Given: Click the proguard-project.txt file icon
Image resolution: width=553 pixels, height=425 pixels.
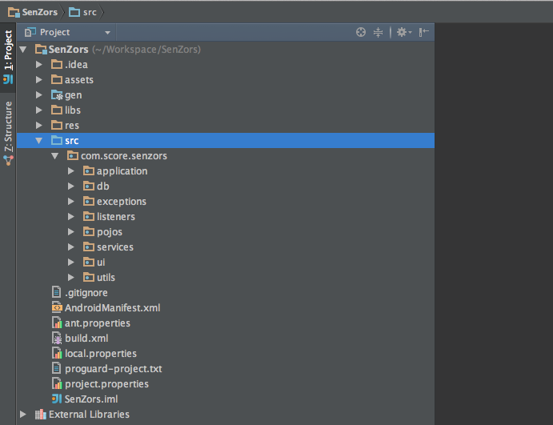Looking at the screenshot, I should pos(57,368).
